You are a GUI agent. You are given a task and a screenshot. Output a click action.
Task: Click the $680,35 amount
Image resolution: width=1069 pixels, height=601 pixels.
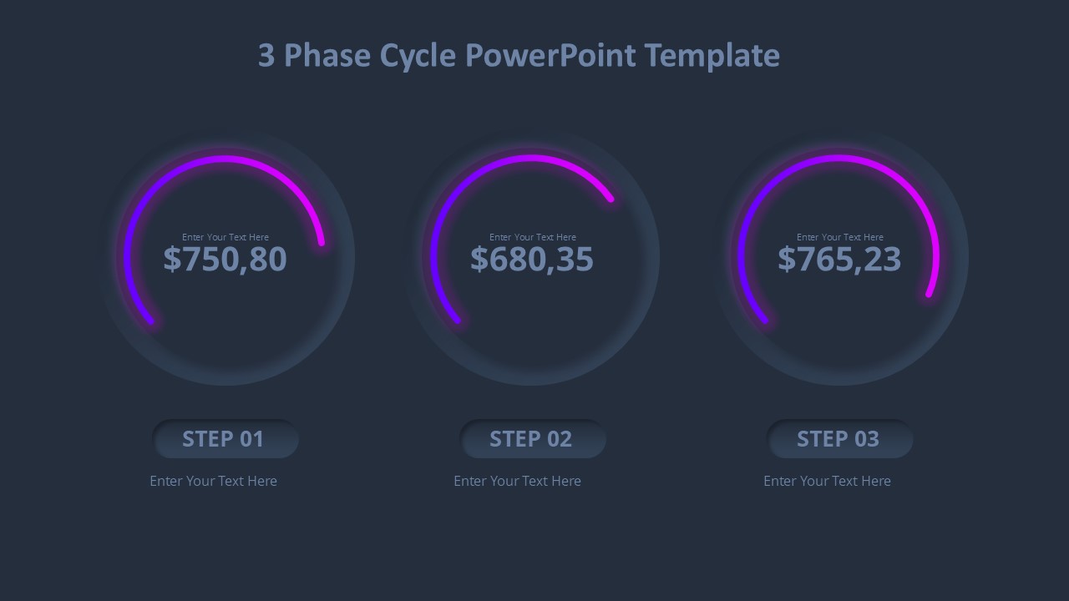point(532,259)
